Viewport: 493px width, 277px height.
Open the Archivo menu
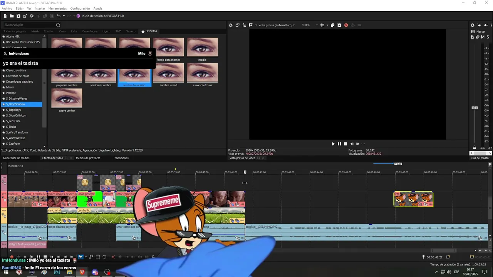tap(7, 8)
